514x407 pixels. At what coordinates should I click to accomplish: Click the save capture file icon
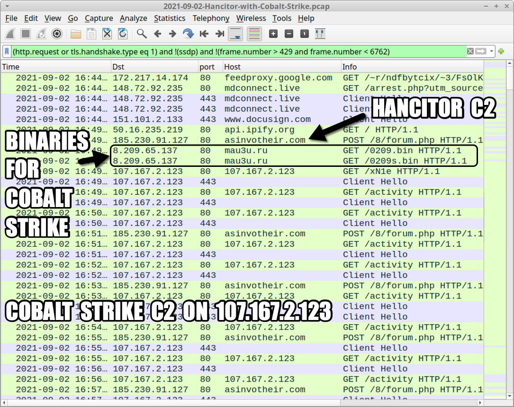point(91,34)
